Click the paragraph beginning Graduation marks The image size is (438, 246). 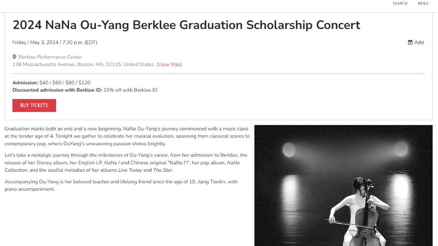tap(127, 136)
